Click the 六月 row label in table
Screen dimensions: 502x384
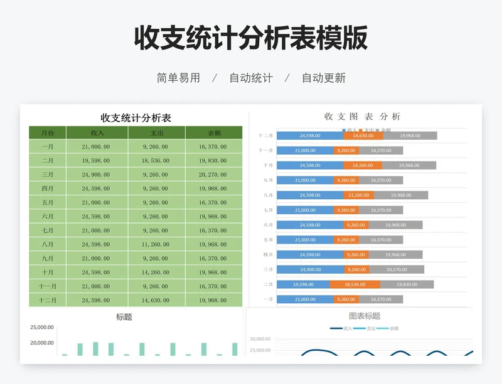coord(48,217)
